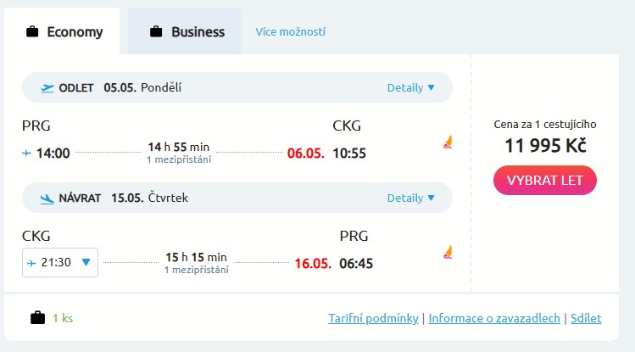Click the baggage icon beside 1 ks
Image resolution: width=635 pixels, height=352 pixels.
click(37, 318)
